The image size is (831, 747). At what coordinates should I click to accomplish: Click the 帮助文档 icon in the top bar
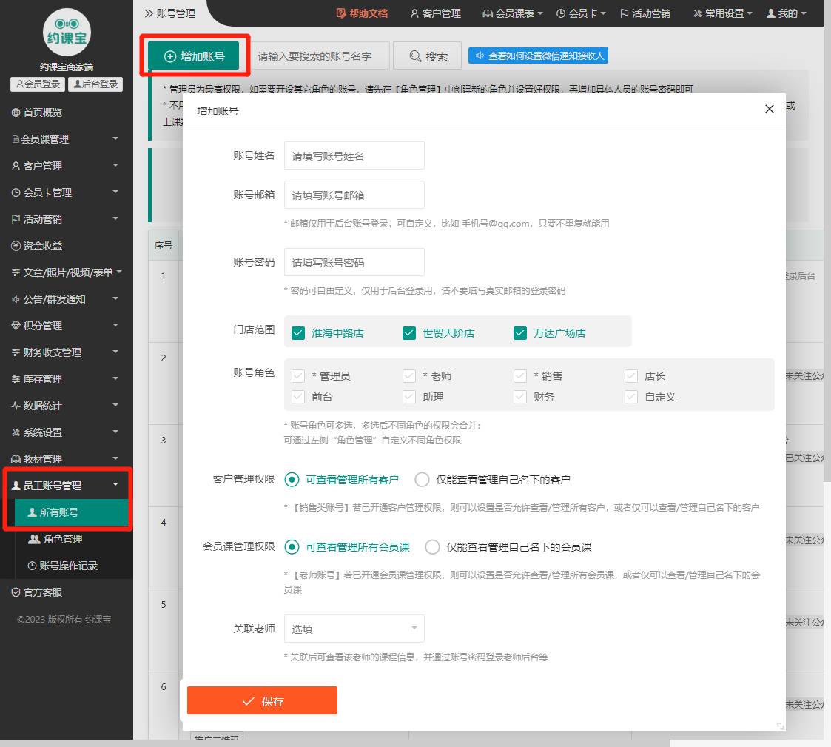341,13
